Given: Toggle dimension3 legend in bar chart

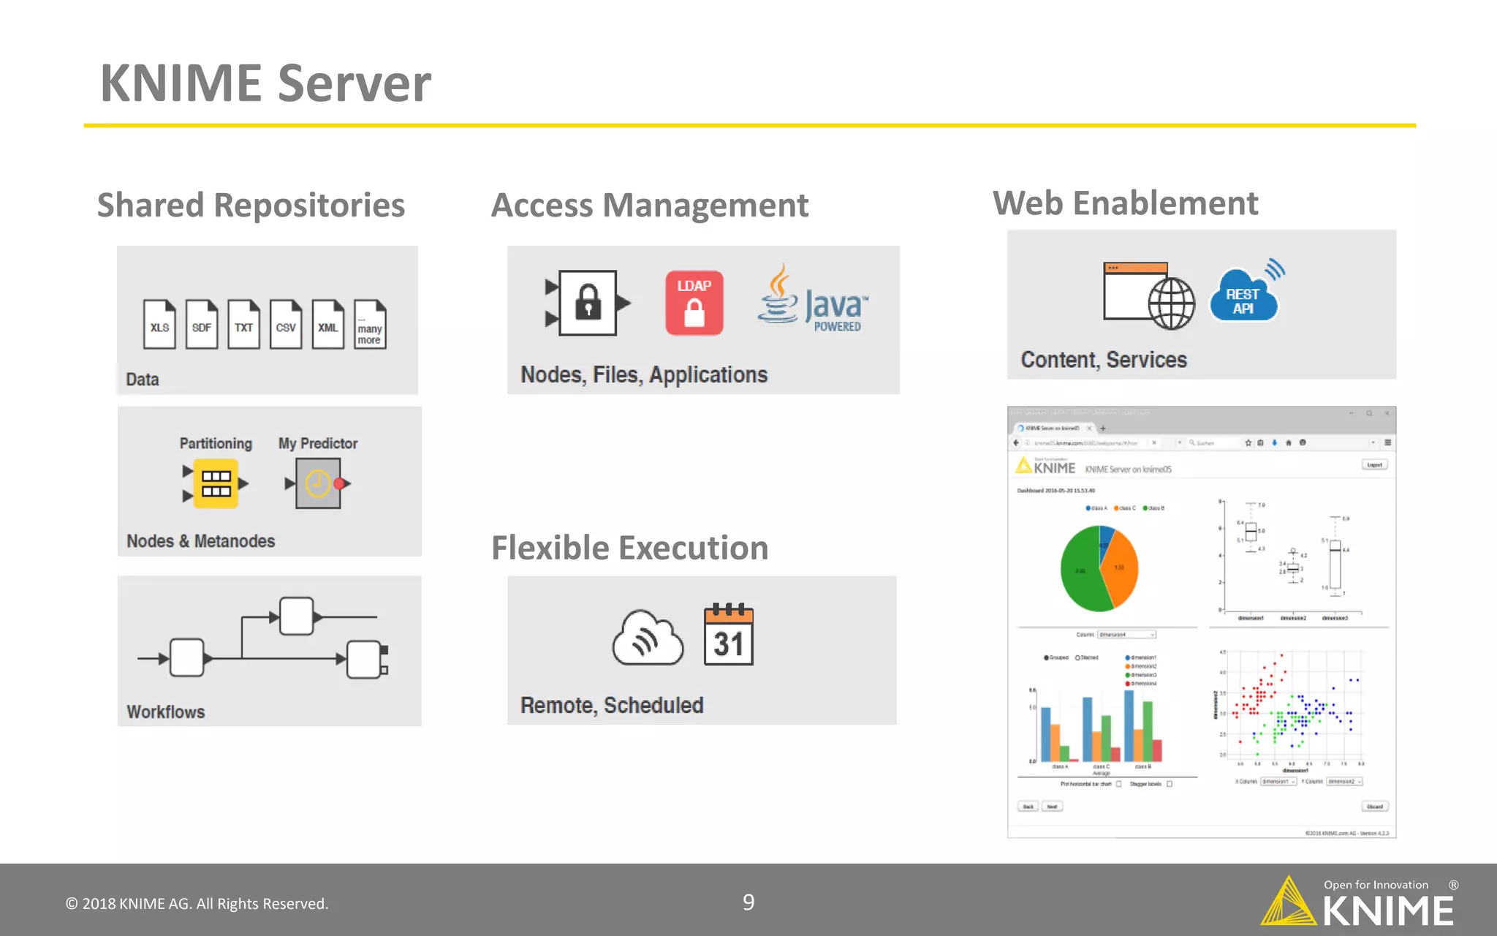Looking at the screenshot, I should pyautogui.click(x=1140, y=675).
